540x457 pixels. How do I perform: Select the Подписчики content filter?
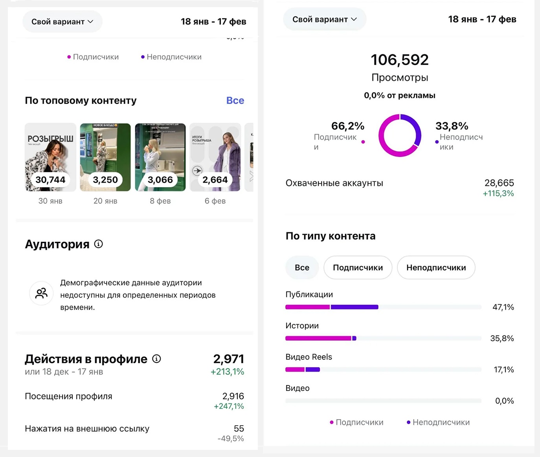pos(358,267)
